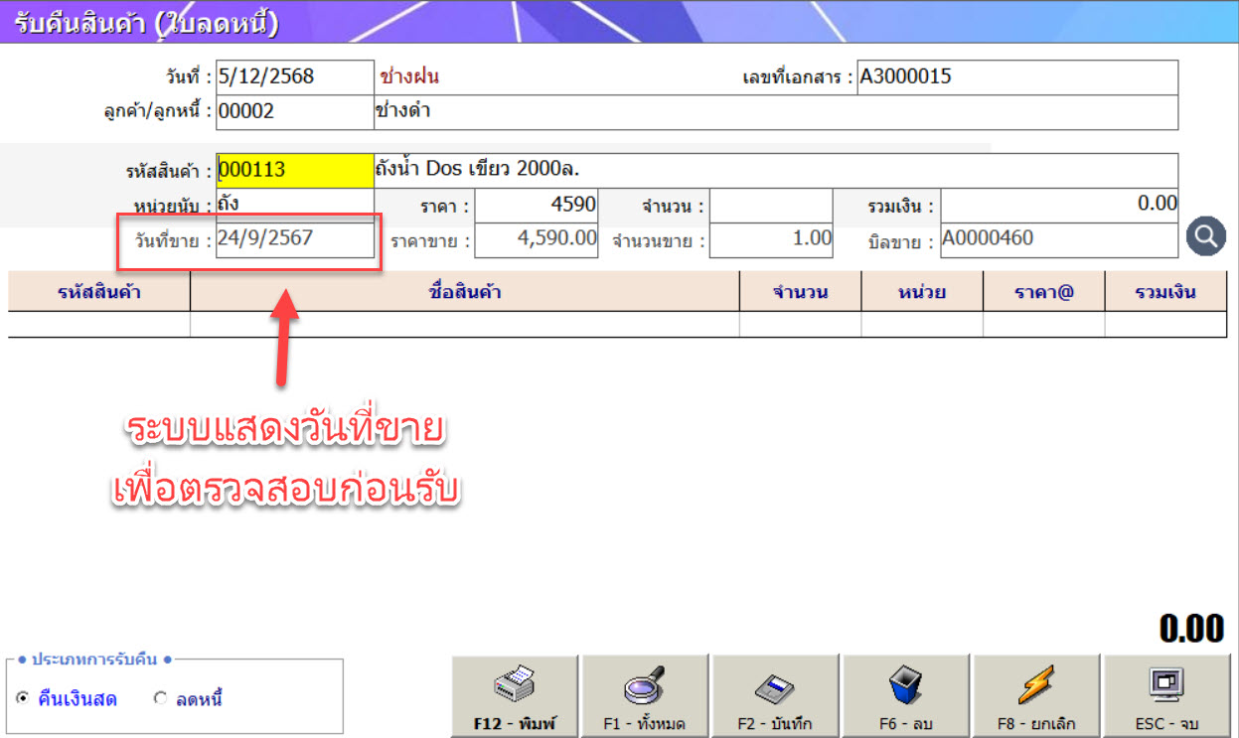Click the date field 5/12/2568

295,76
